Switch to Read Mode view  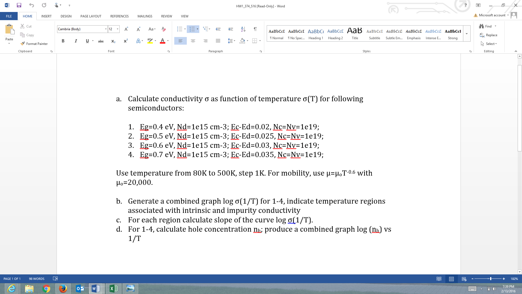click(x=439, y=278)
